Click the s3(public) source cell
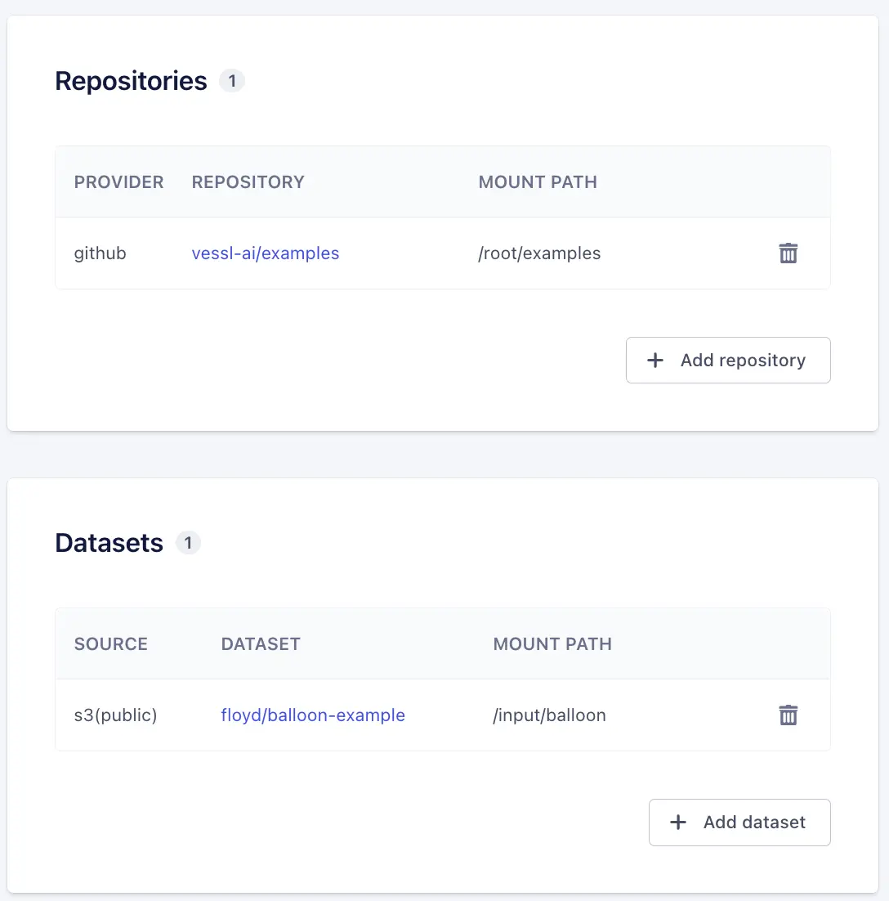The width and height of the screenshot is (889, 901). point(115,715)
